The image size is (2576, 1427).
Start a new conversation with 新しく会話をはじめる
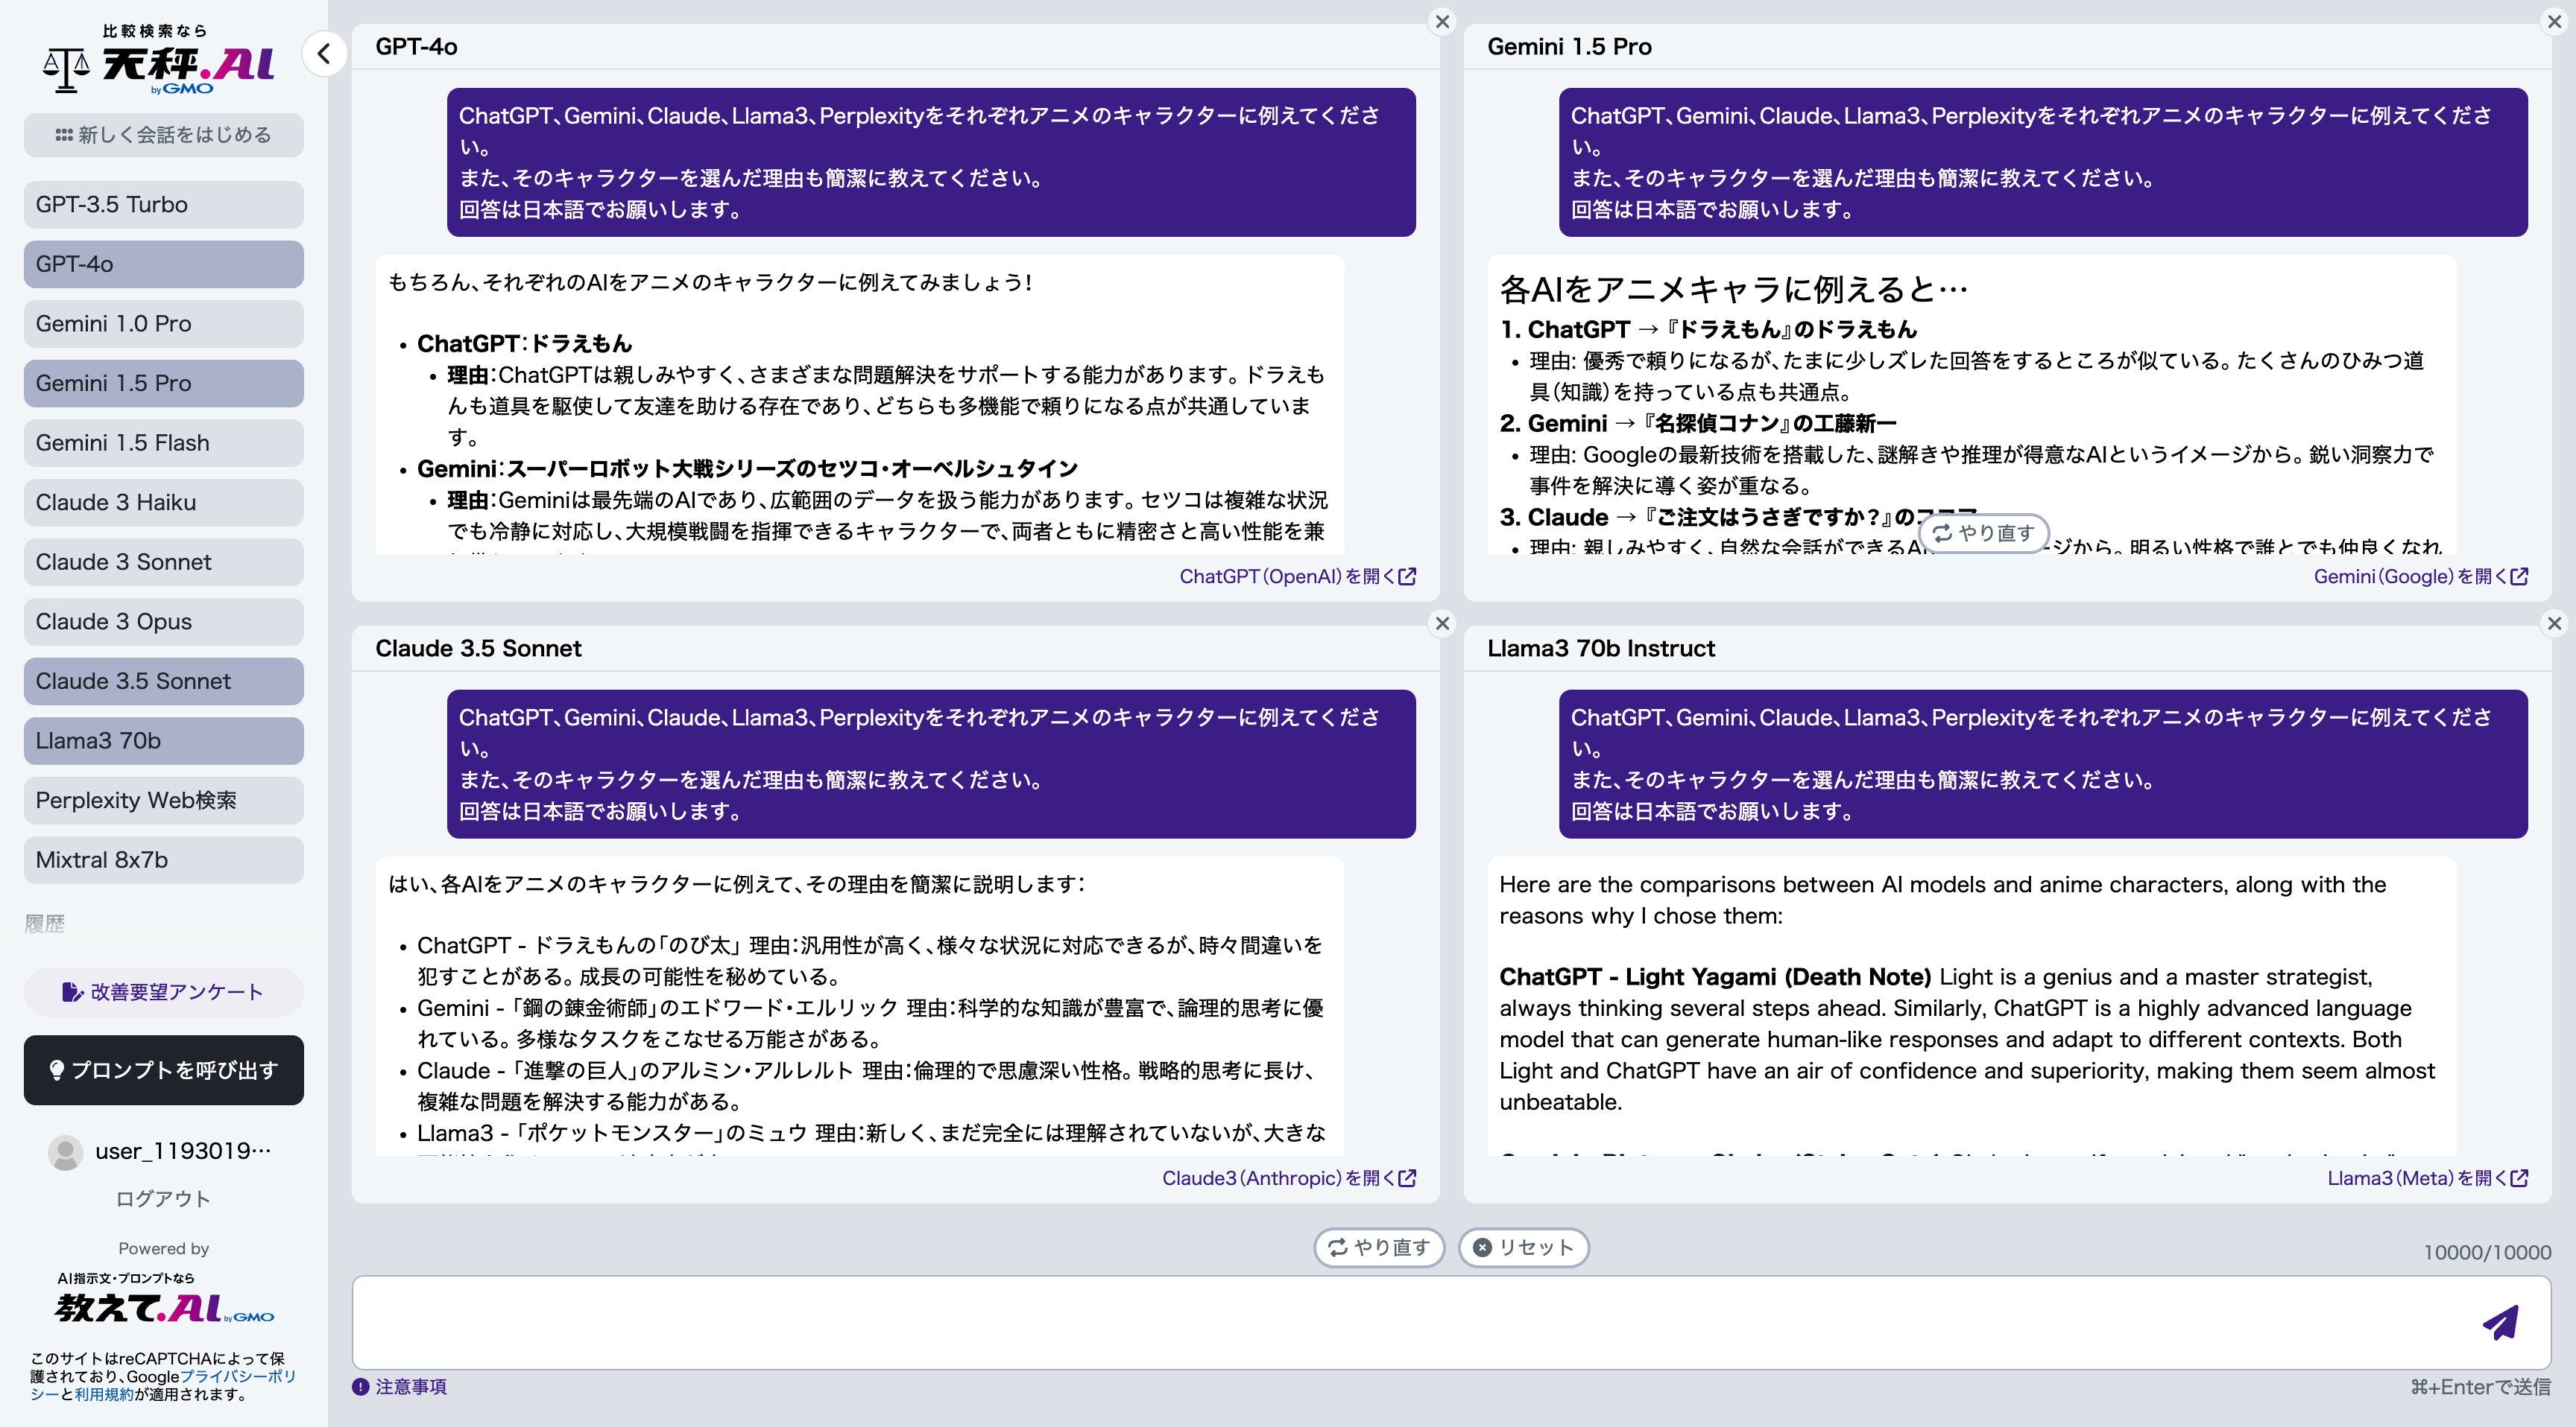pyautogui.click(x=164, y=135)
